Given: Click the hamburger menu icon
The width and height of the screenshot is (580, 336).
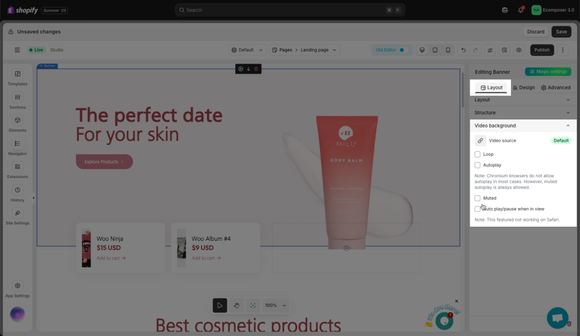Looking at the screenshot, I should click(17, 50).
